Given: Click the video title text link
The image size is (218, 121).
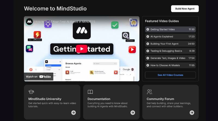Looking at the screenshot, I should click(65, 22).
